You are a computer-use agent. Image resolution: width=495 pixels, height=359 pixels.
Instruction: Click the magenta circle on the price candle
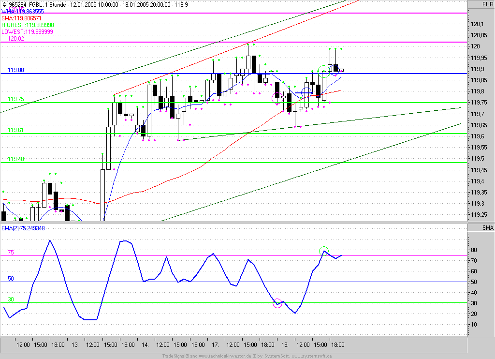pos(277,98)
